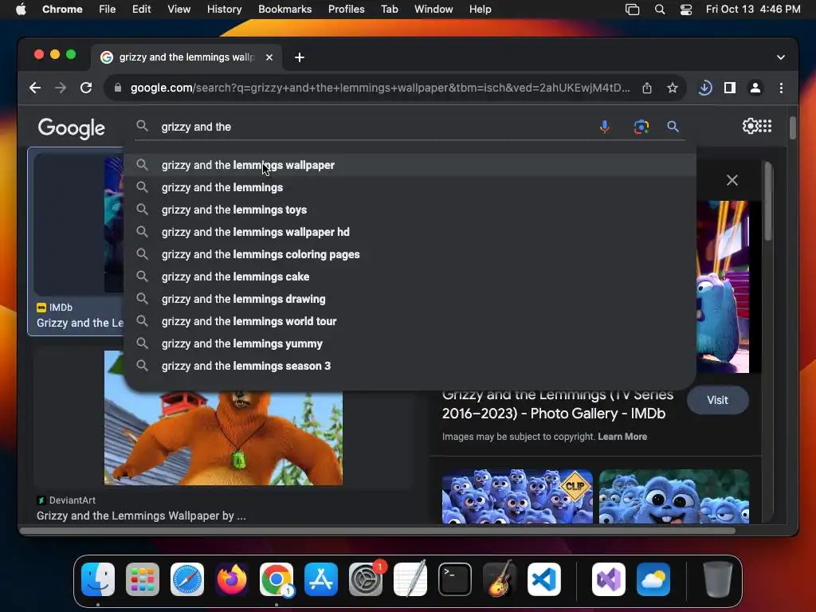Screen dimensions: 816x612
Task: Click Spotlight search in menu bar
Action: point(659,10)
